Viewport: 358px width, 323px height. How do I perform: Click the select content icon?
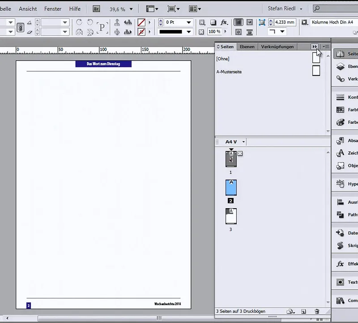pos(117,32)
